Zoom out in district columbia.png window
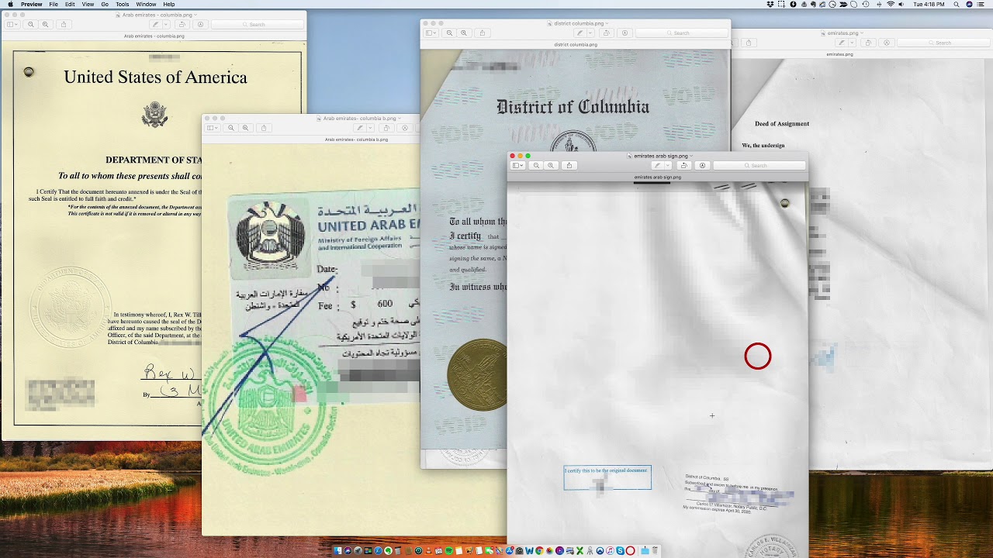 (449, 33)
